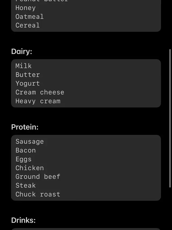Tap the Heavy cream item
The image size is (172, 230).
point(38,101)
